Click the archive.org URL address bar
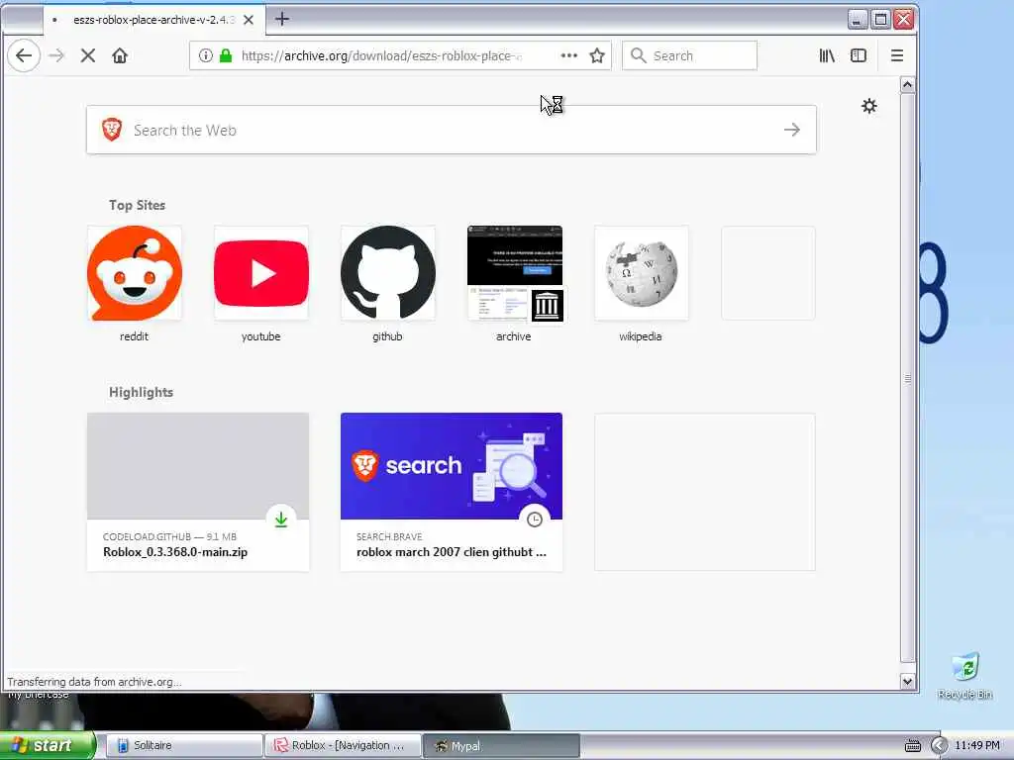1014x760 pixels. [400, 55]
